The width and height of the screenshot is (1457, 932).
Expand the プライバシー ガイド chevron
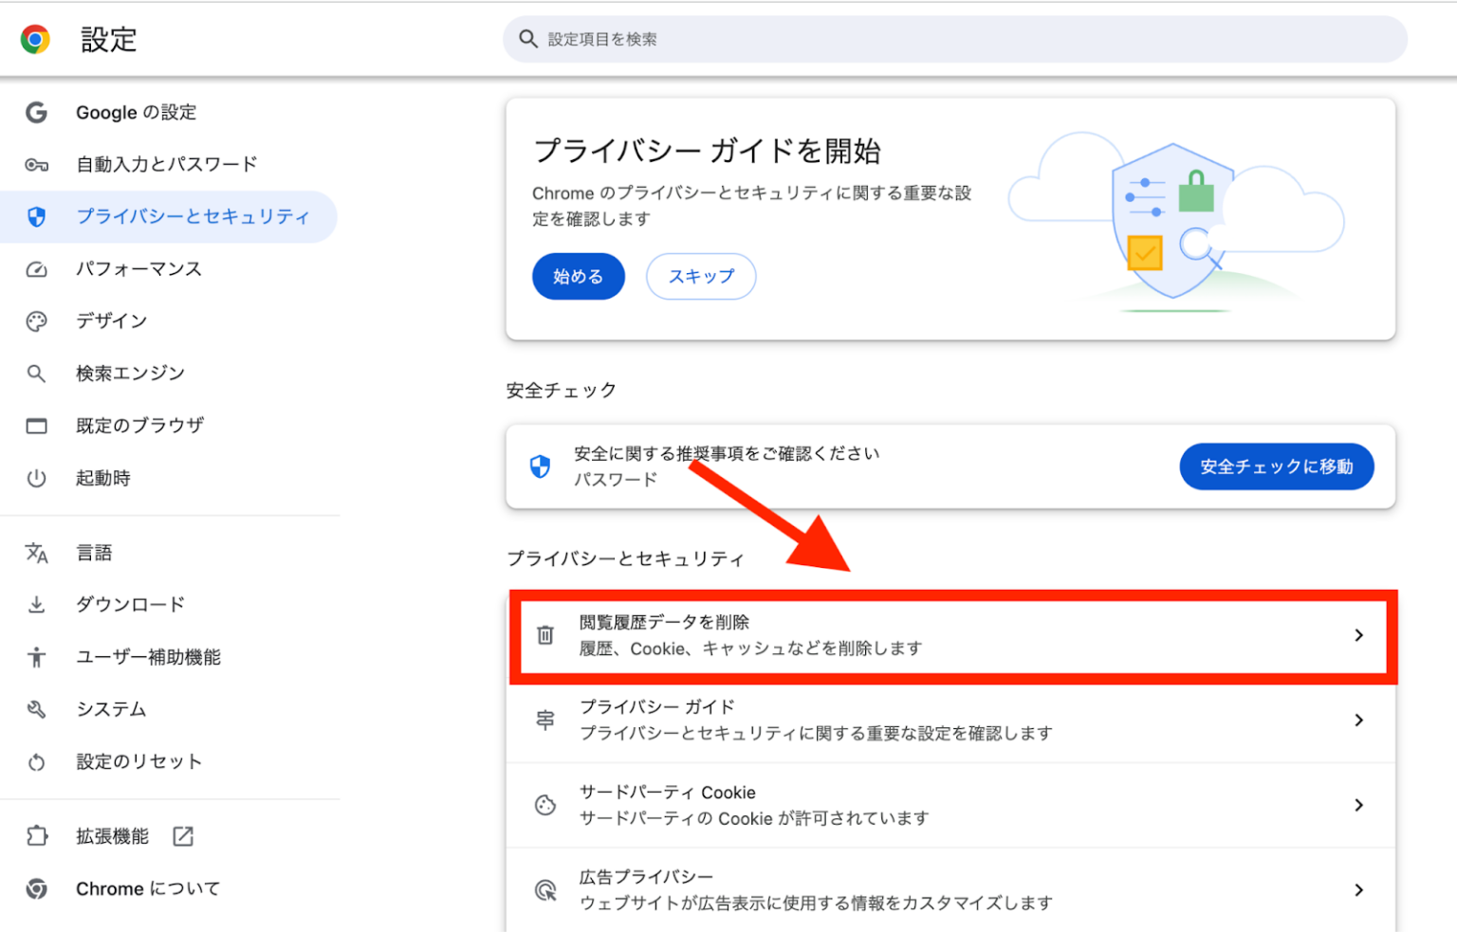(x=1359, y=720)
